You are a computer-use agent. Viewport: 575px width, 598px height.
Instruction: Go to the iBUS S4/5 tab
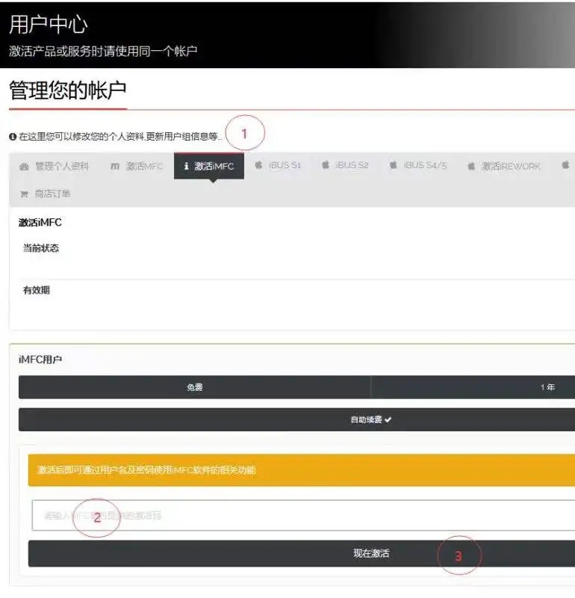(418, 165)
